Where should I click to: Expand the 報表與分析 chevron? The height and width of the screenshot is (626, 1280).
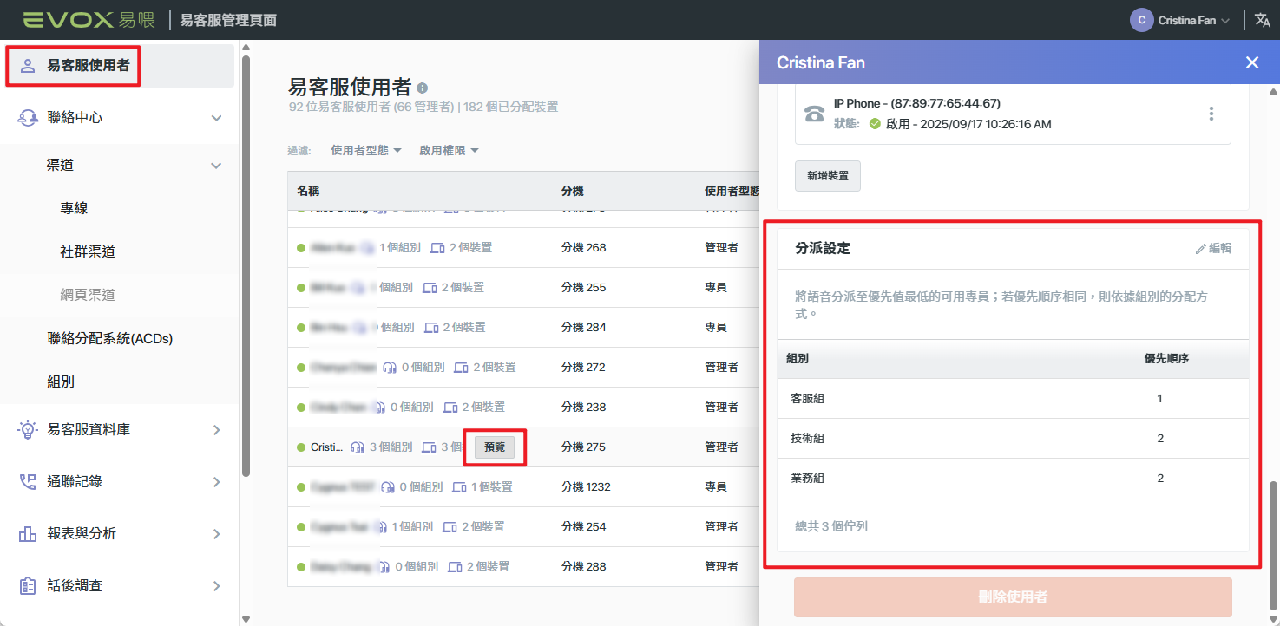[217, 534]
